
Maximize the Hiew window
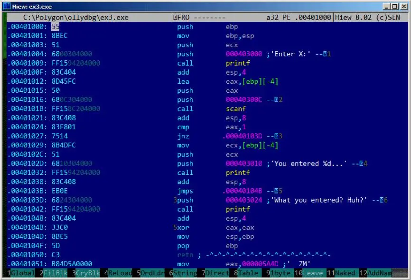point(395,6)
